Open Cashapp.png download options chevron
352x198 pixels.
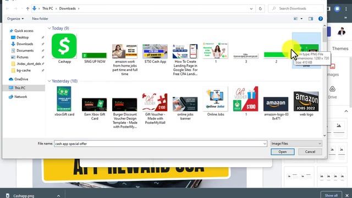58,196
